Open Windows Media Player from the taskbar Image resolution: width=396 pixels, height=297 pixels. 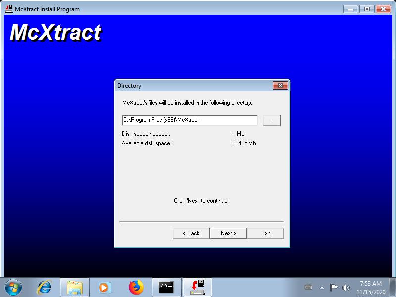pos(104,287)
